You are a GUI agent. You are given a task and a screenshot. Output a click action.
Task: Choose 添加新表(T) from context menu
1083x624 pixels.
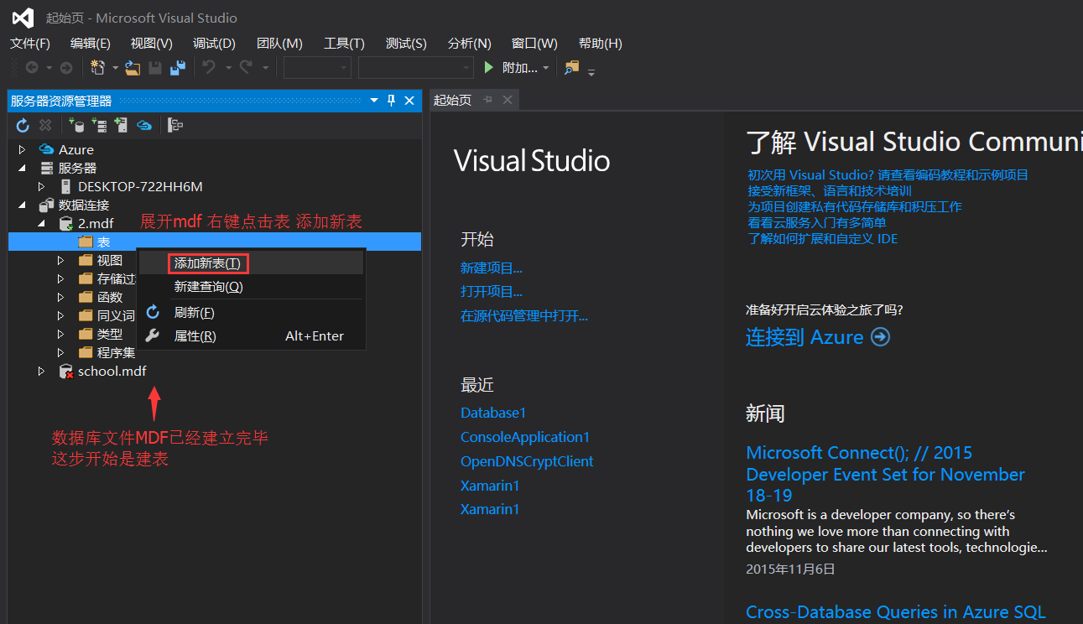tap(252, 263)
